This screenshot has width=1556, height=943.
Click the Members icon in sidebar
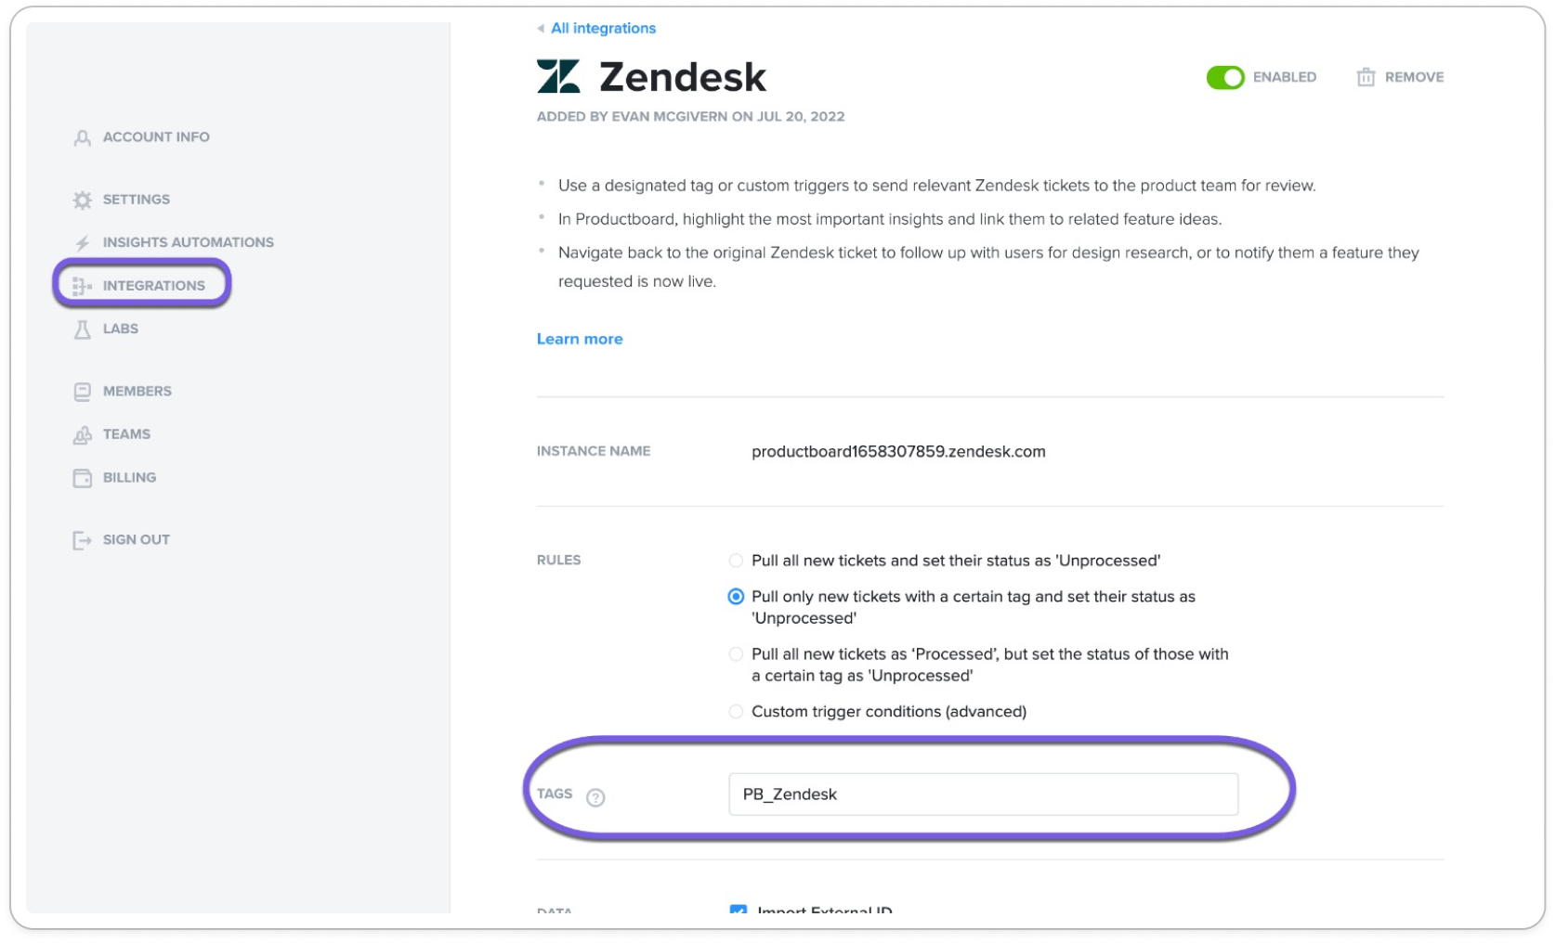click(x=83, y=391)
